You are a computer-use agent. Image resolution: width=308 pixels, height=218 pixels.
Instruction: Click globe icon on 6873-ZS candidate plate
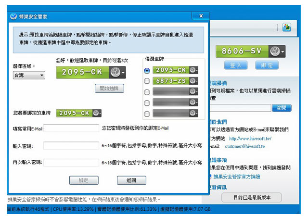point(192,80)
